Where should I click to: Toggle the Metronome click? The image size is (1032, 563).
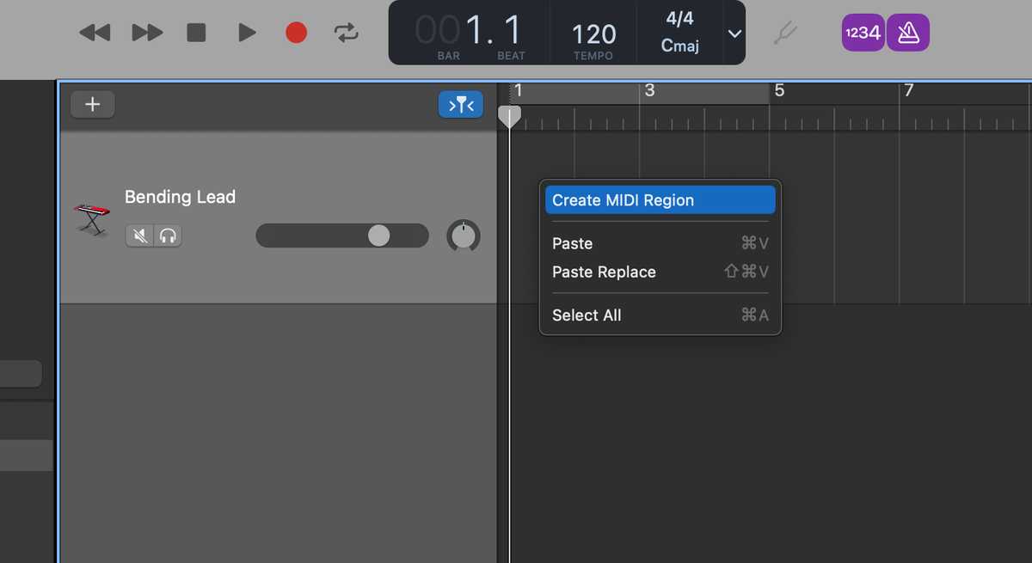click(908, 33)
